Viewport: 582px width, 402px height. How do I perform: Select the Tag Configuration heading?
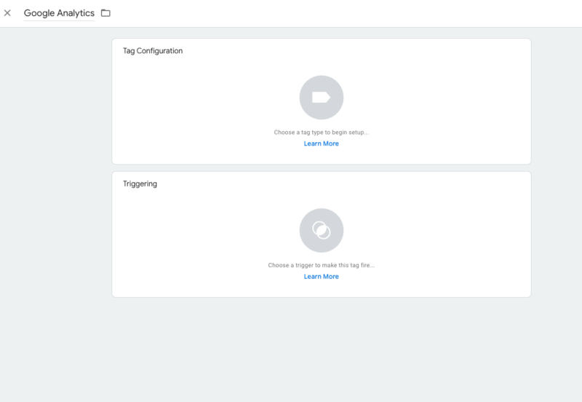tap(153, 51)
